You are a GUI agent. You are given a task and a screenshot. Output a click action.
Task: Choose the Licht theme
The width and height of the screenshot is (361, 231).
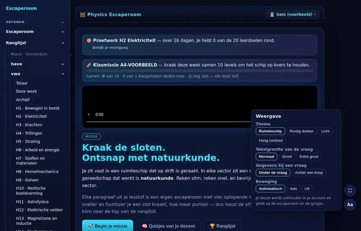point(325,131)
